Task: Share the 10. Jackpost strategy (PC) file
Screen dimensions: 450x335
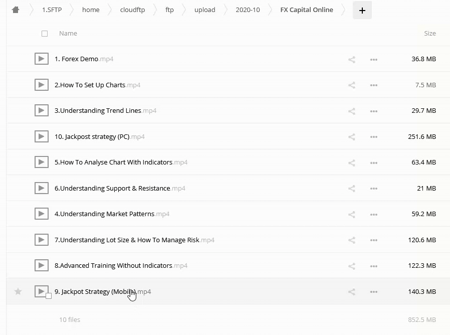Action: 352,137
